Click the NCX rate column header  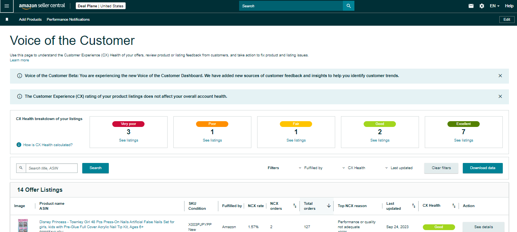pyautogui.click(x=256, y=206)
